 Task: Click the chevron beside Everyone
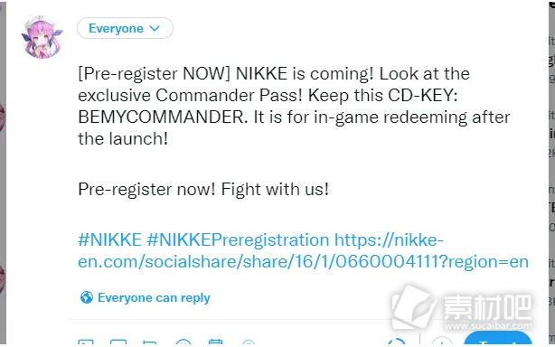point(155,28)
